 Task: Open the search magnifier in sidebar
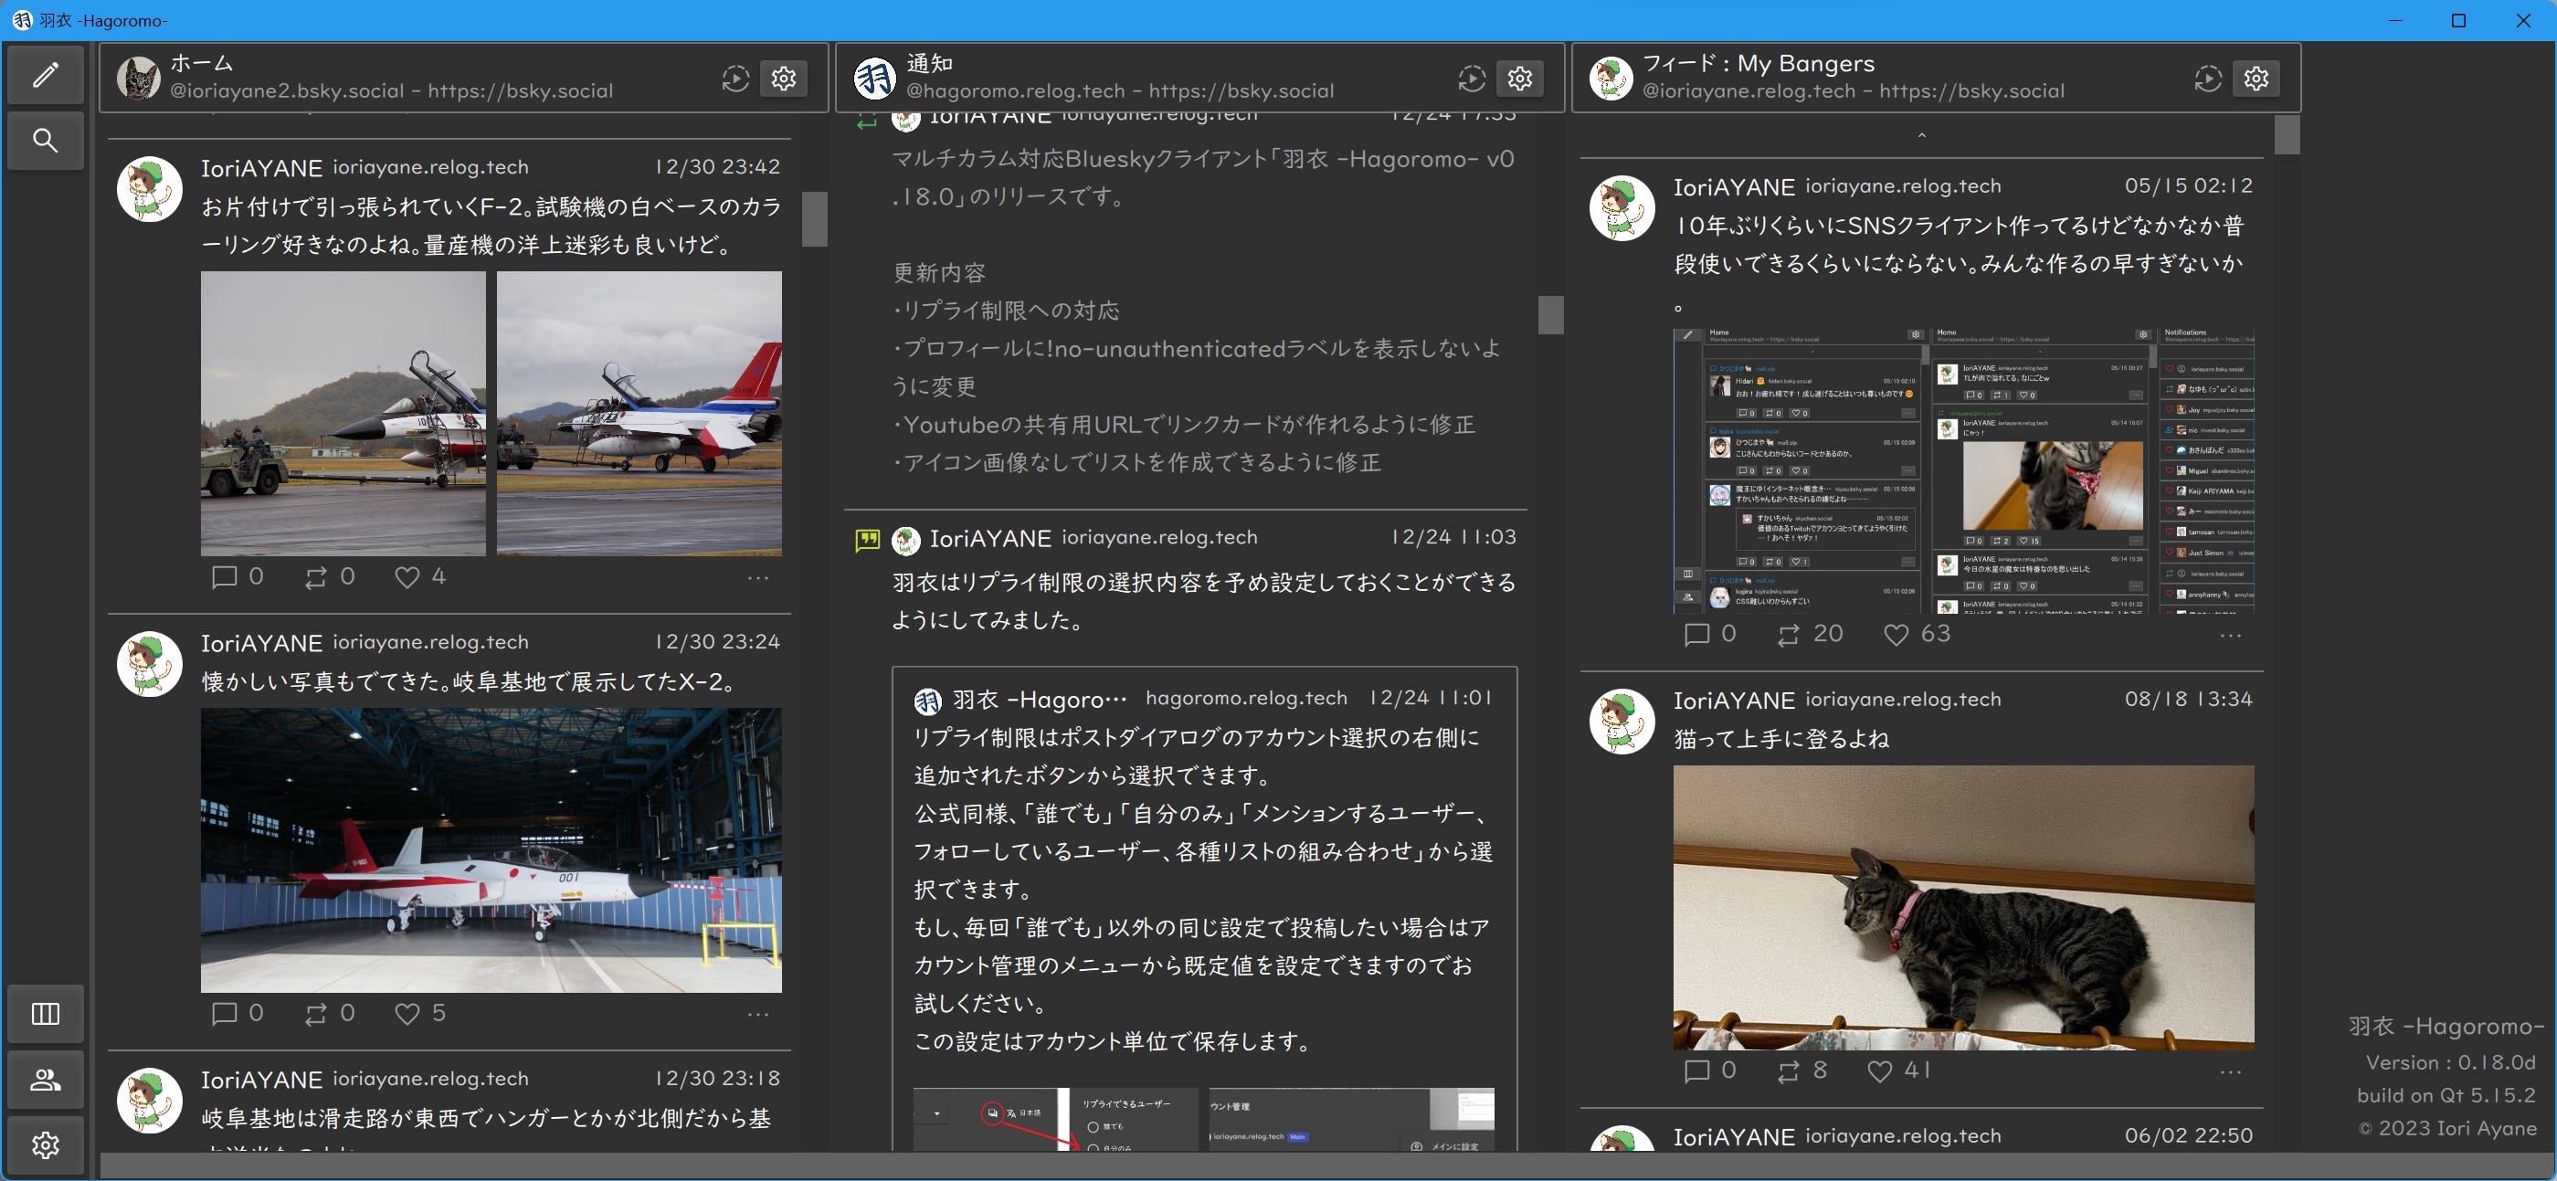[x=45, y=140]
